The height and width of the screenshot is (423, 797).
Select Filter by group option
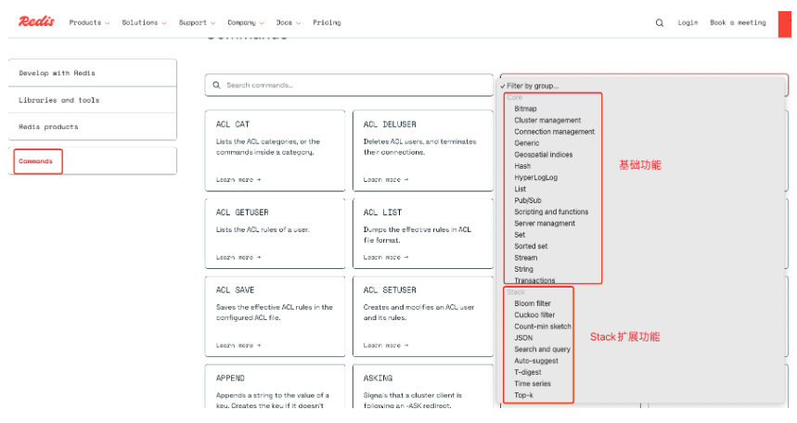(x=533, y=86)
